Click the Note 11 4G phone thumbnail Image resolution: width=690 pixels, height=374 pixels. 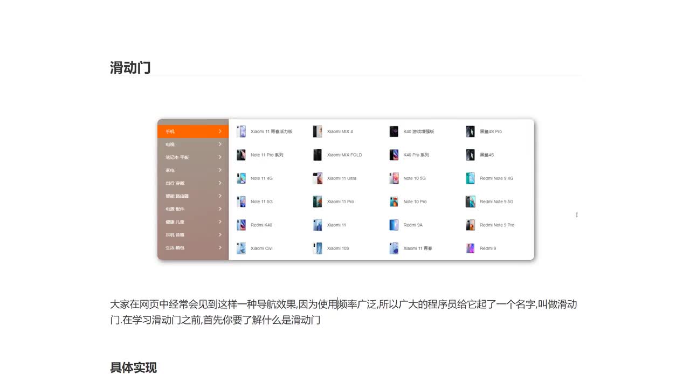241,178
